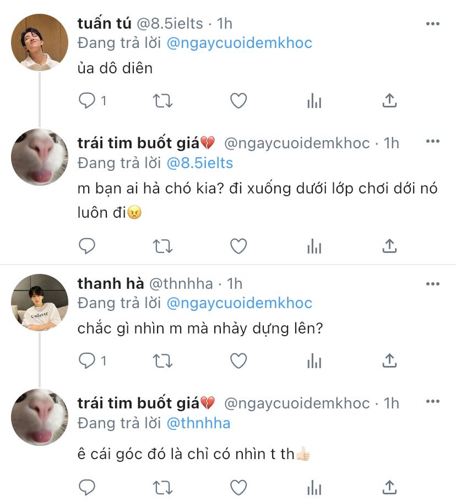Open the @thnhha mention link
Image resolution: width=456 pixels, height=501 pixels.
[x=198, y=423]
